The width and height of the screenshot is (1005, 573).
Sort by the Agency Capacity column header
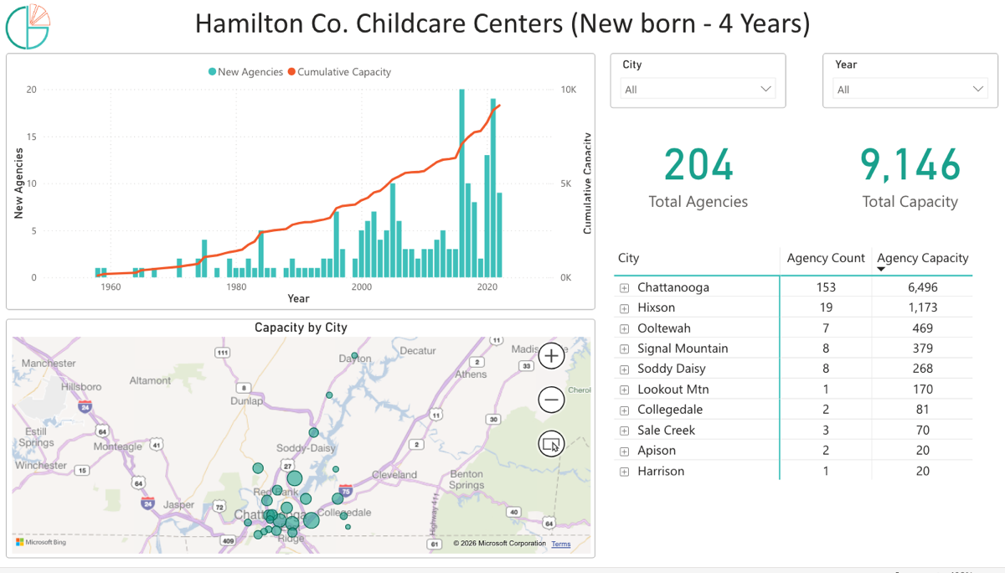tap(923, 258)
